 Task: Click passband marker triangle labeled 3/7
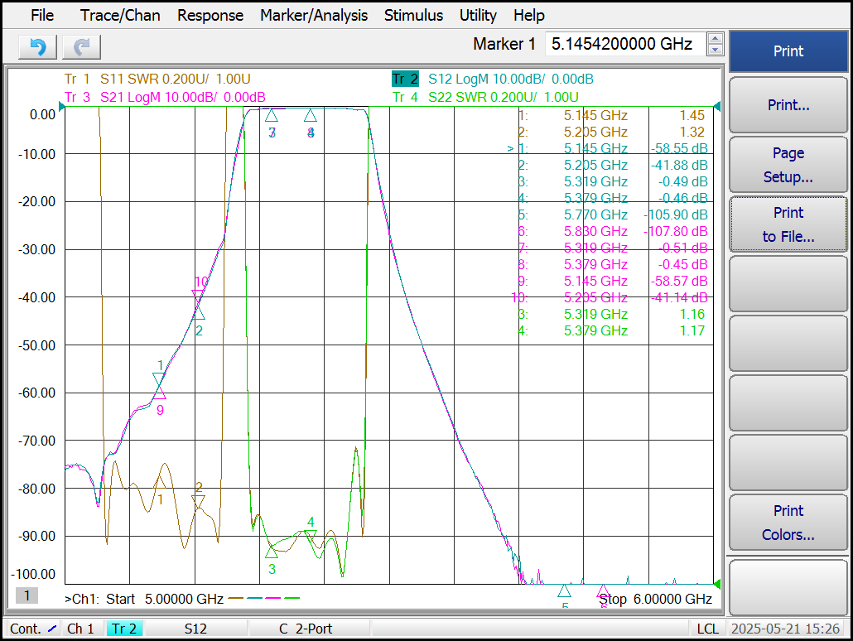272,115
